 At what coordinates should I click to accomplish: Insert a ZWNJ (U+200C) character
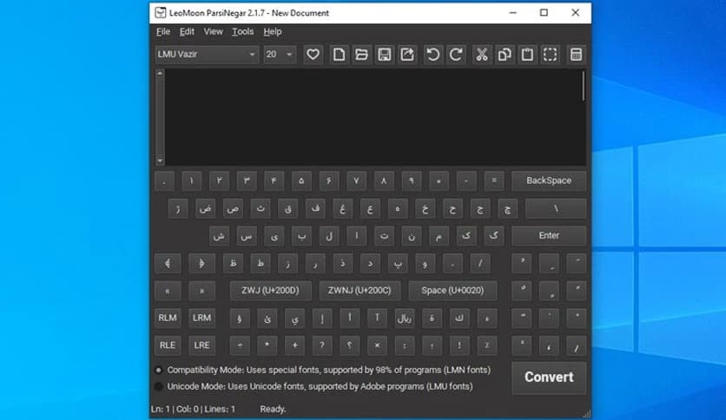(360, 291)
